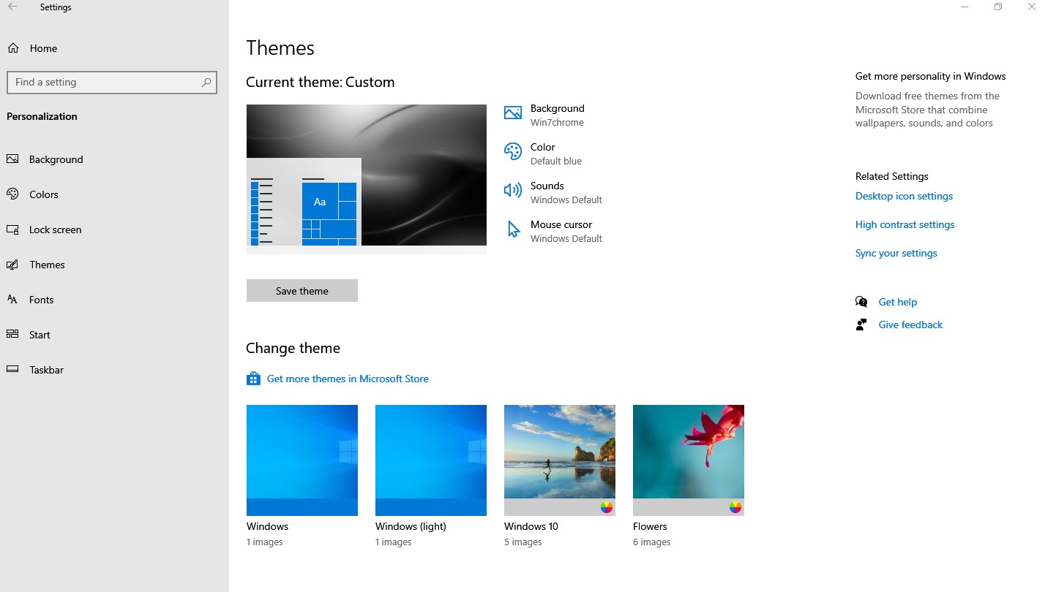Click the Sounds Windows Default label

(x=566, y=192)
